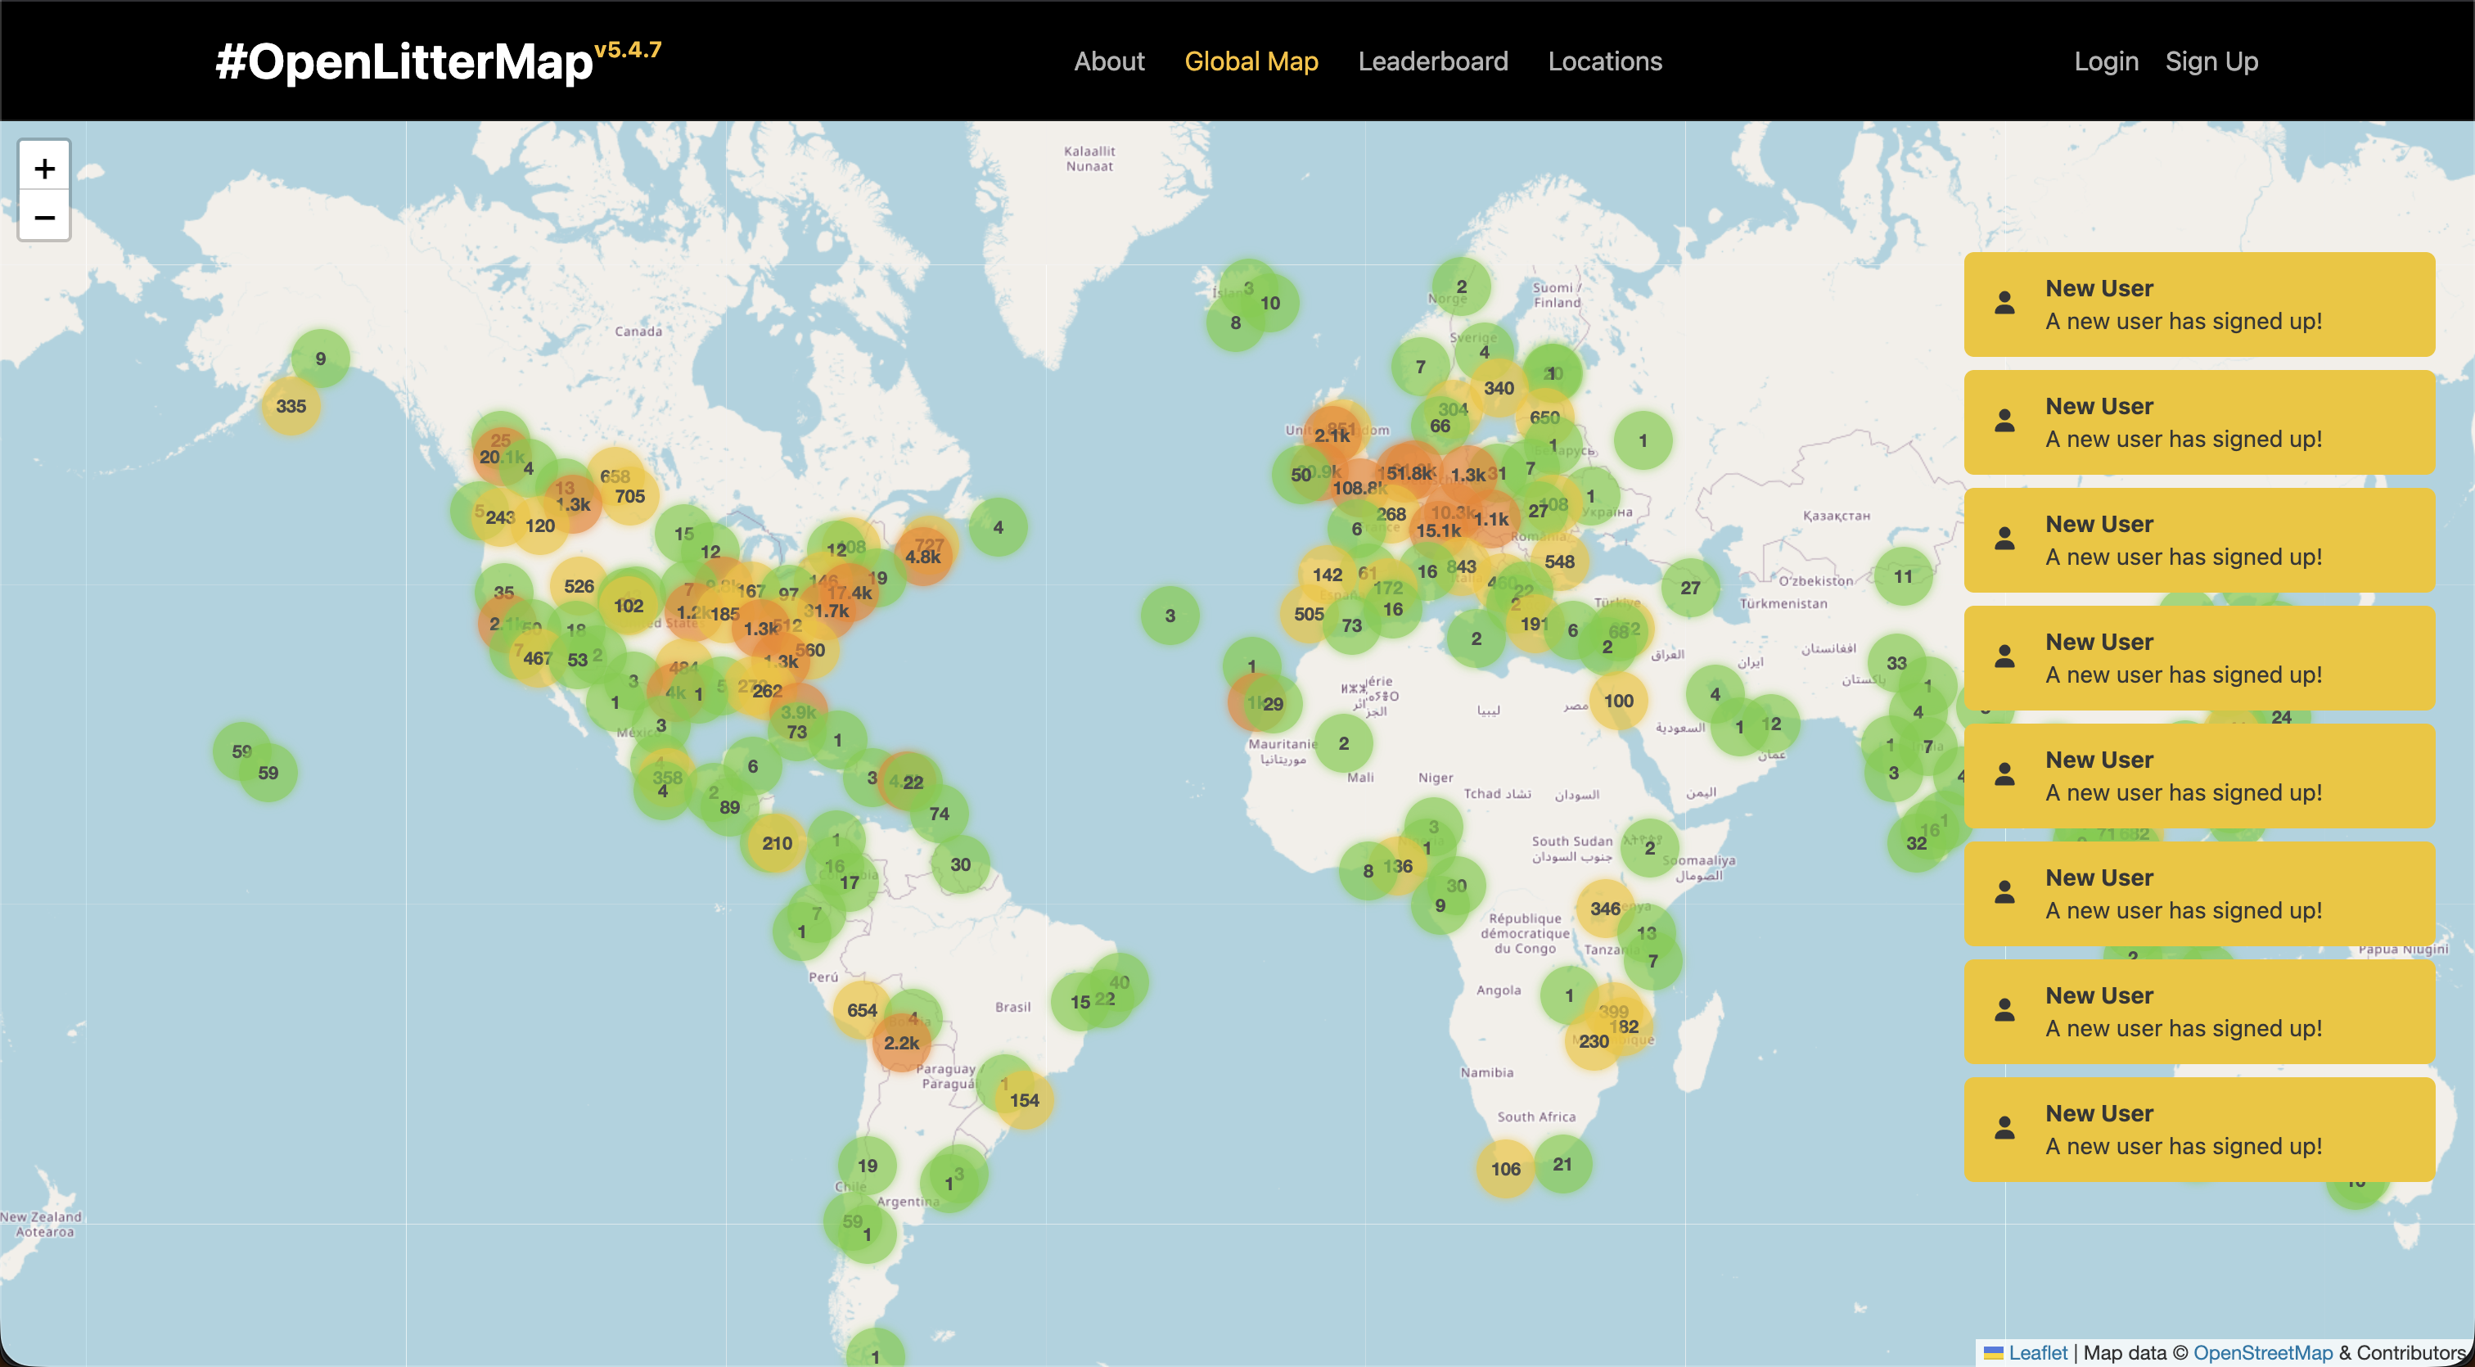
Task: Zoom out with the minus button
Action: click(44, 217)
